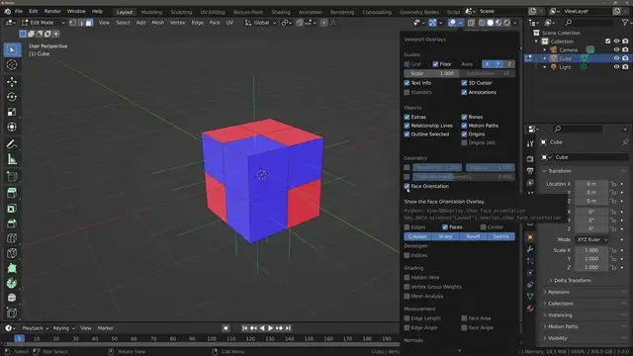Viewport: 633px width, 356px height.
Task: Open the Mesh menu
Action: 158,23
